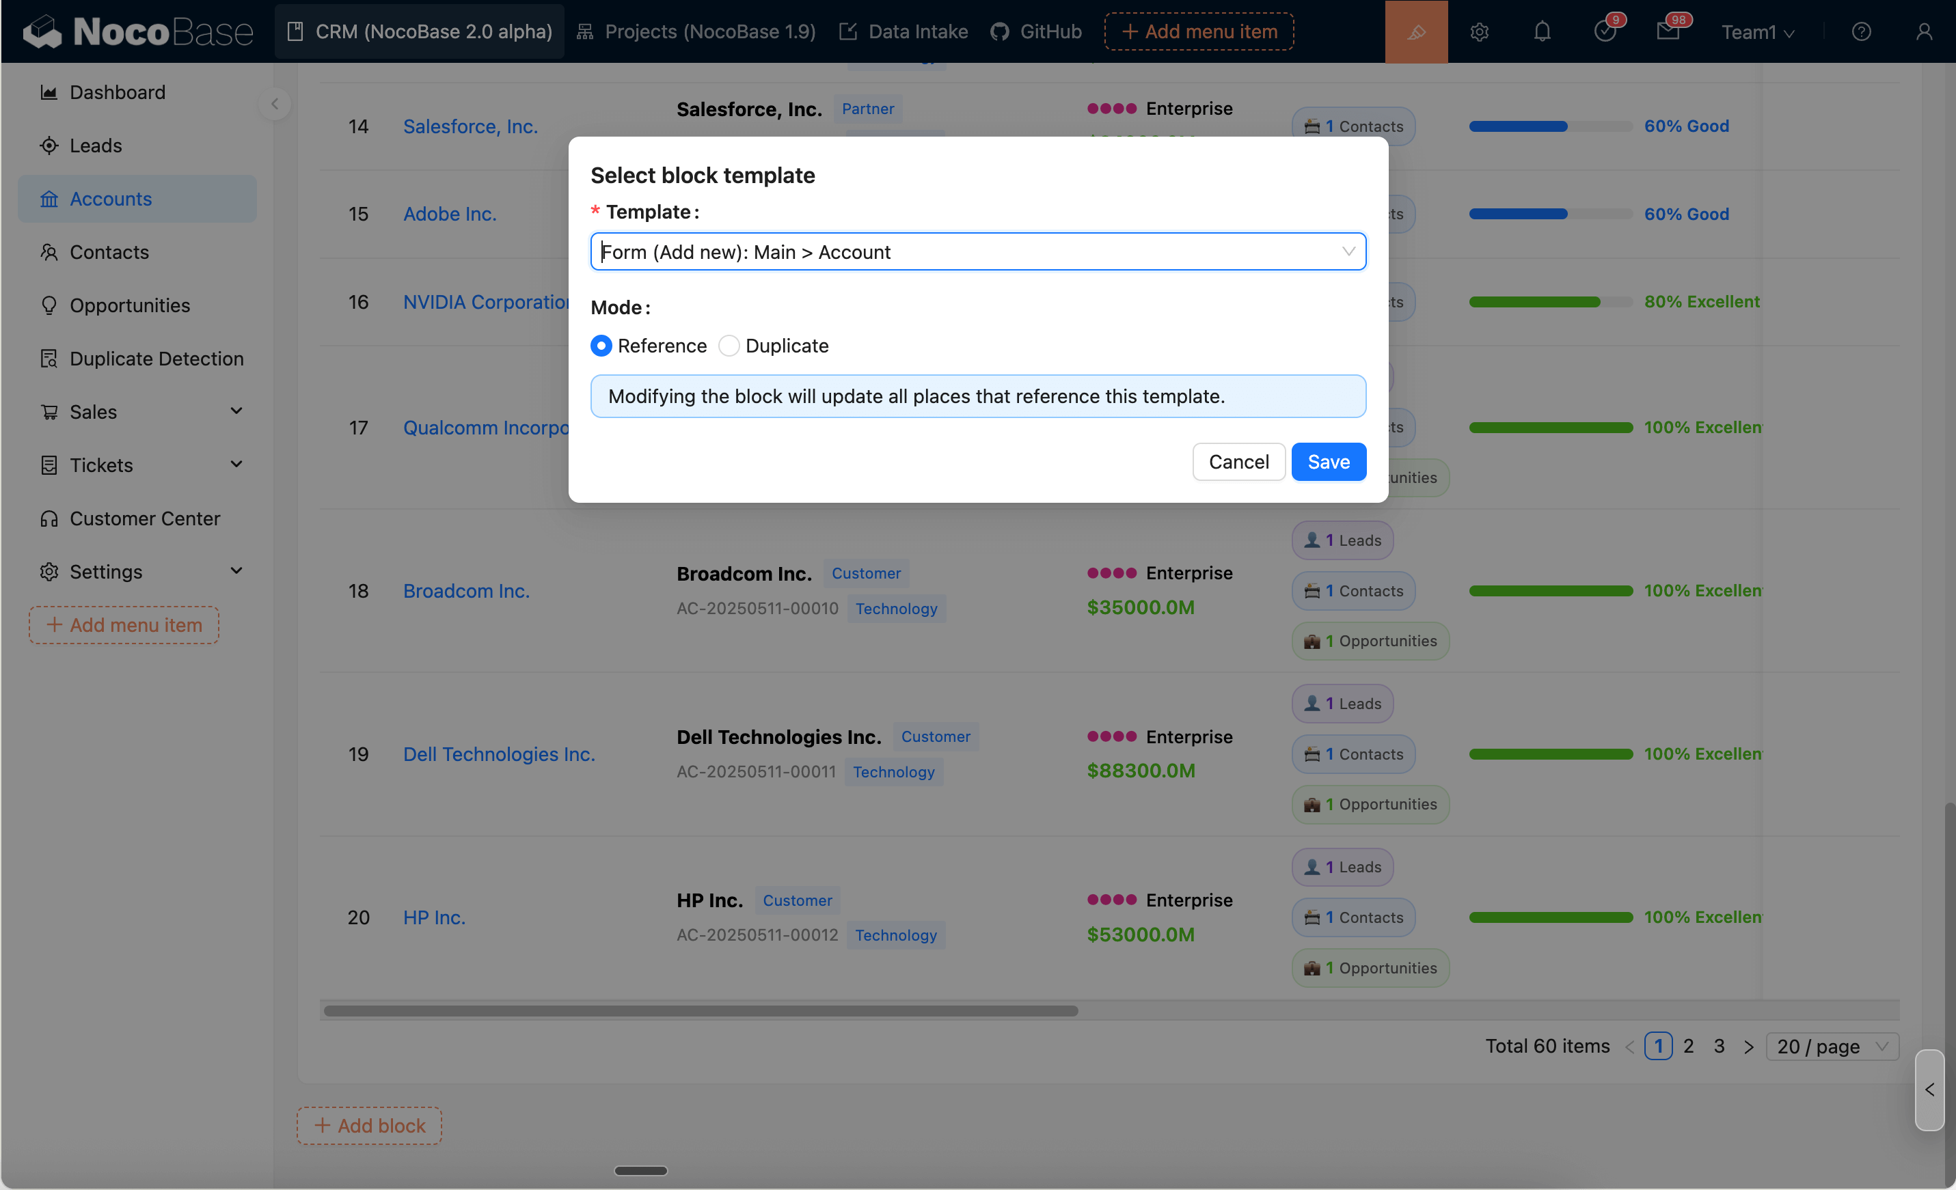
Task: Click the UI editor highlighter icon
Action: [x=1416, y=31]
